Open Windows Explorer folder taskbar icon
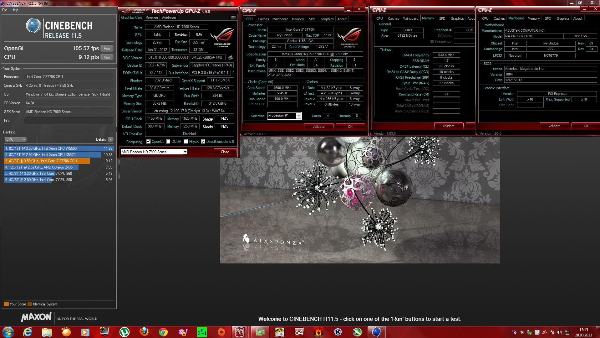The image size is (600, 338). click(x=47, y=332)
